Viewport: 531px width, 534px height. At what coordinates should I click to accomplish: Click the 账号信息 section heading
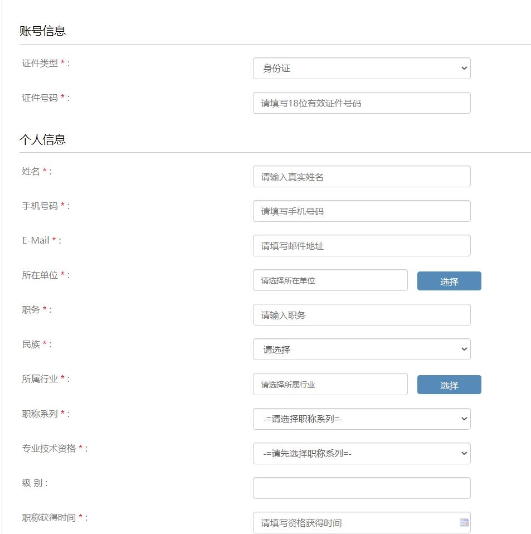(43, 31)
